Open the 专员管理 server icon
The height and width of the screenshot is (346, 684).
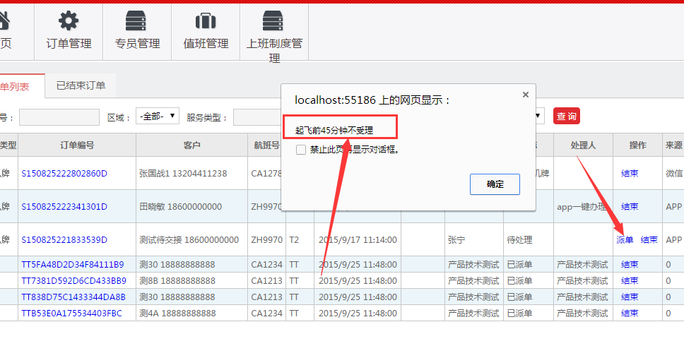click(x=136, y=20)
